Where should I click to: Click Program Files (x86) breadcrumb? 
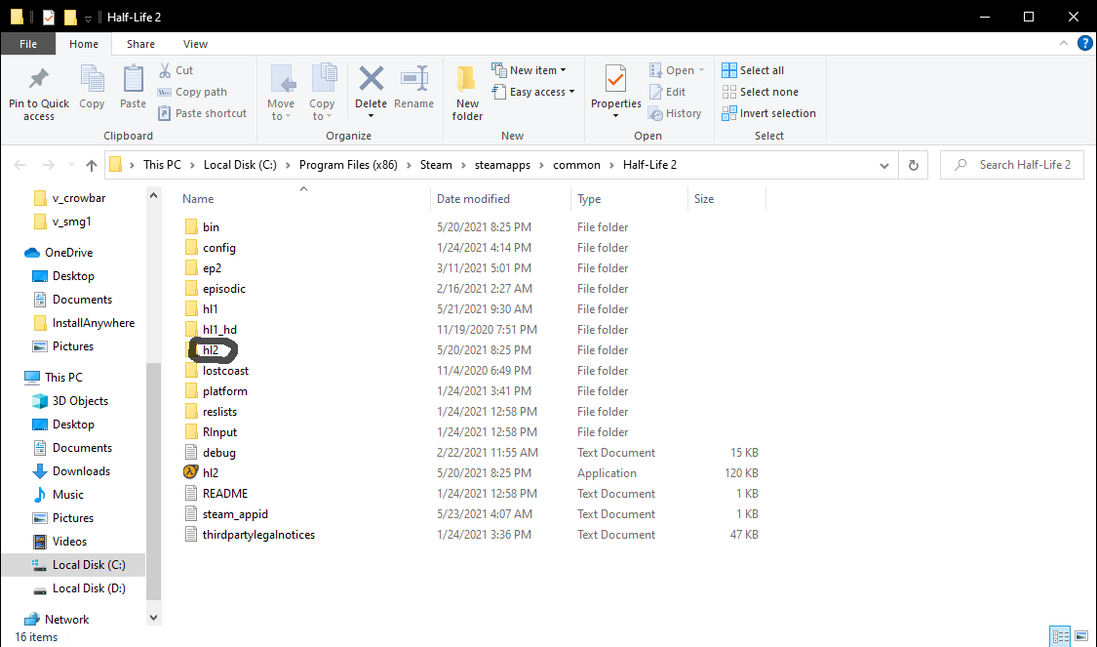(348, 165)
